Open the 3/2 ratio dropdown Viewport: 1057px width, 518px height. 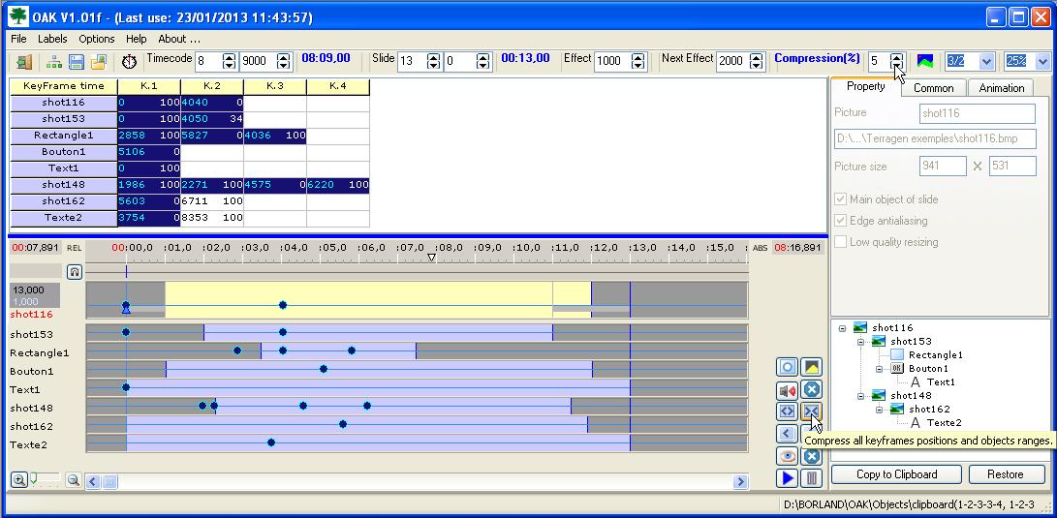pos(986,61)
